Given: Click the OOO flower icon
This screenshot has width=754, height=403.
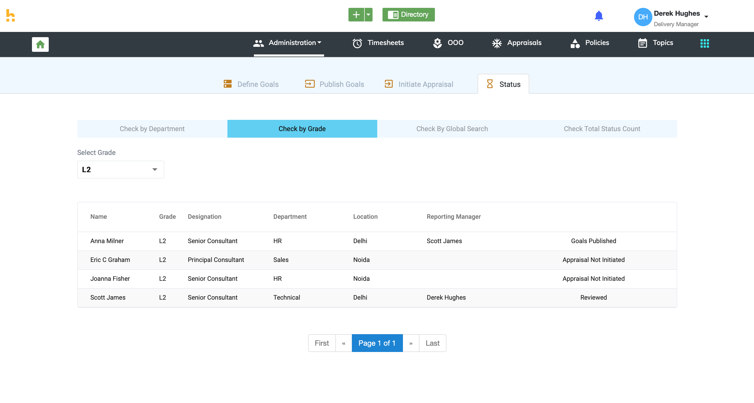Looking at the screenshot, I should (x=437, y=43).
